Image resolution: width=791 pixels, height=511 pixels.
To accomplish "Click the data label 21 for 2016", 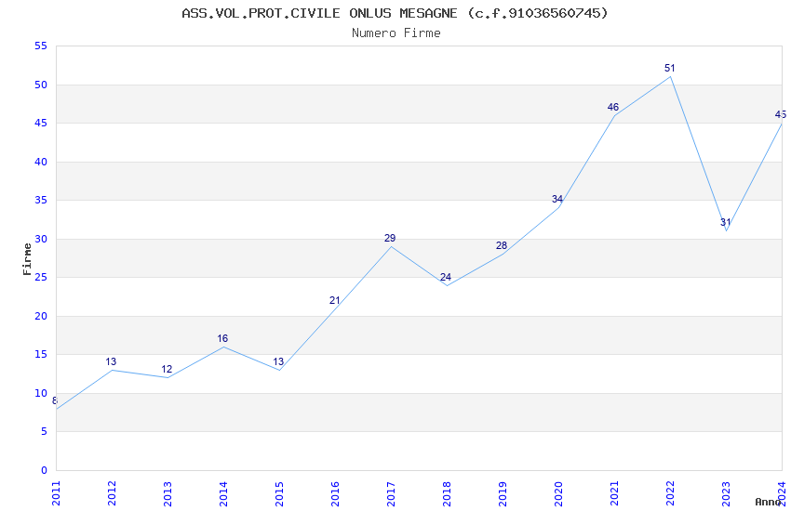I will [334, 300].
